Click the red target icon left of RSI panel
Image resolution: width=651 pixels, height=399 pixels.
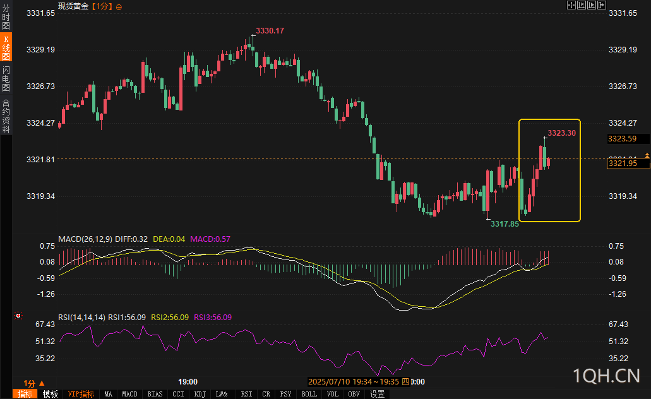point(18,316)
